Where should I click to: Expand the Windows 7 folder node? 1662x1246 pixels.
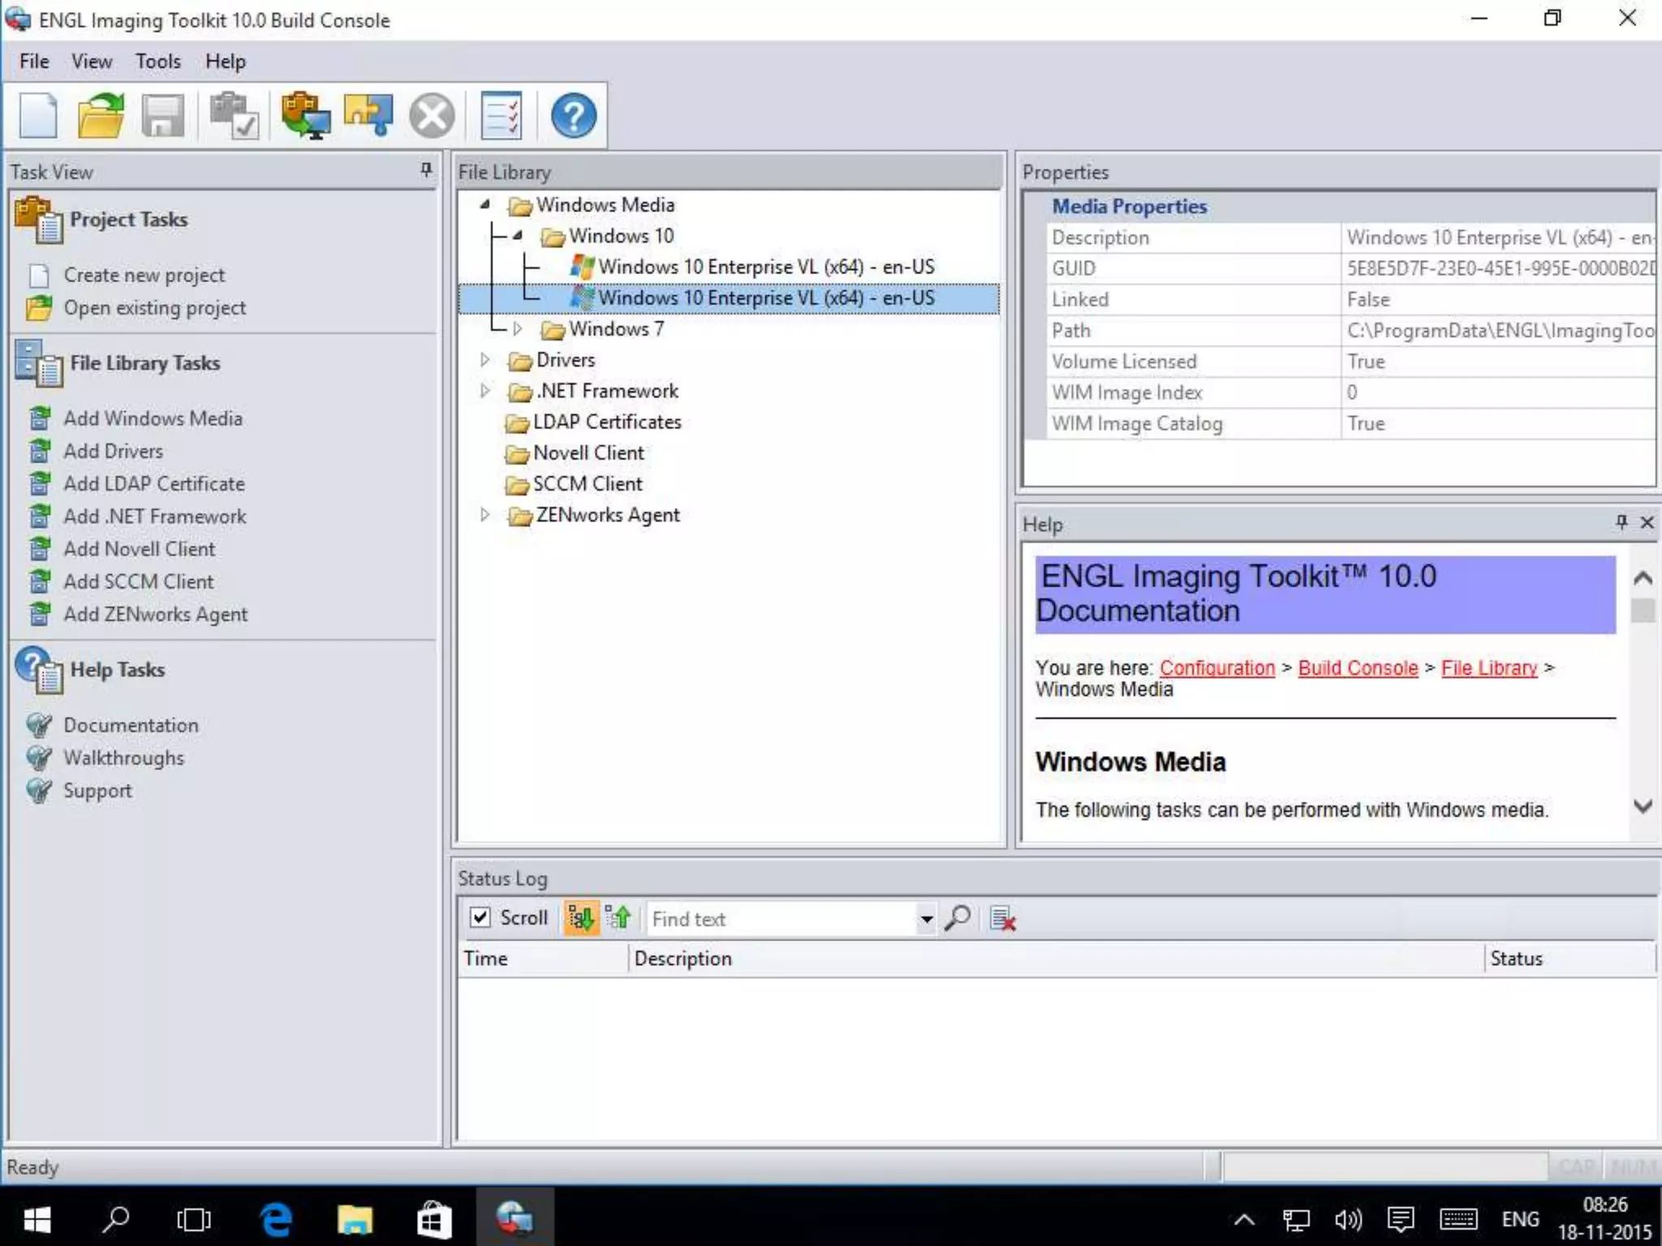pos(517,329)
